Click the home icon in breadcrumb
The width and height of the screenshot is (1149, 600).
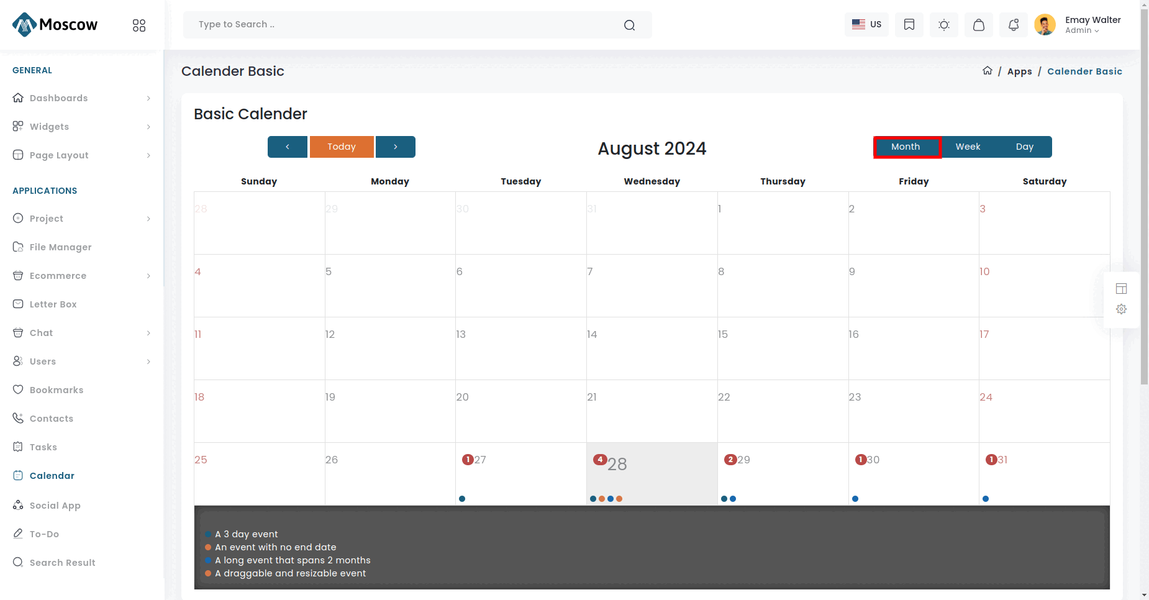987,71
